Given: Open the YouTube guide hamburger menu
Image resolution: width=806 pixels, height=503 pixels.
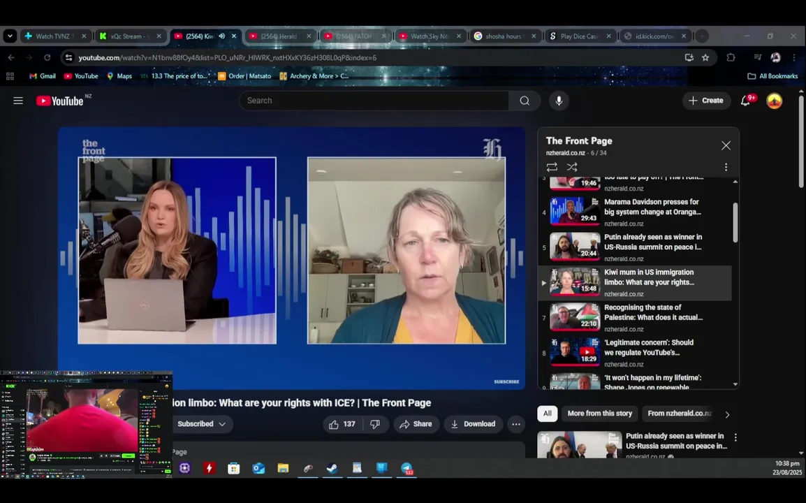Looking at the screenshot, I should [x=18, y=101].
